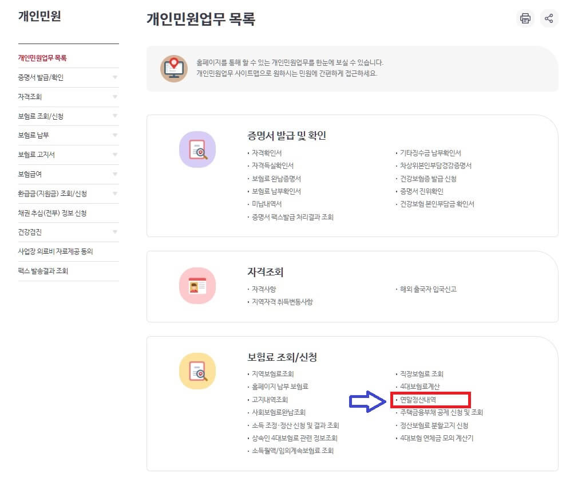Open 소득월액/임의계속보험료 조회 link
The image size is (570, 477).
(x=292, y=451)
